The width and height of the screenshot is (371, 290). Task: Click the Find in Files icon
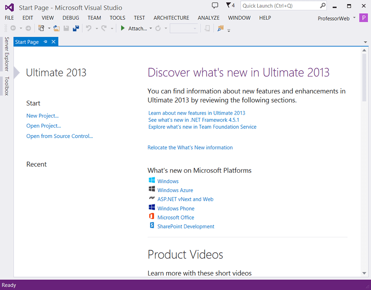click(221, 28)
